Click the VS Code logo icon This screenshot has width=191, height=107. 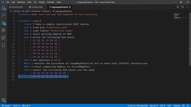coord(3,2)
